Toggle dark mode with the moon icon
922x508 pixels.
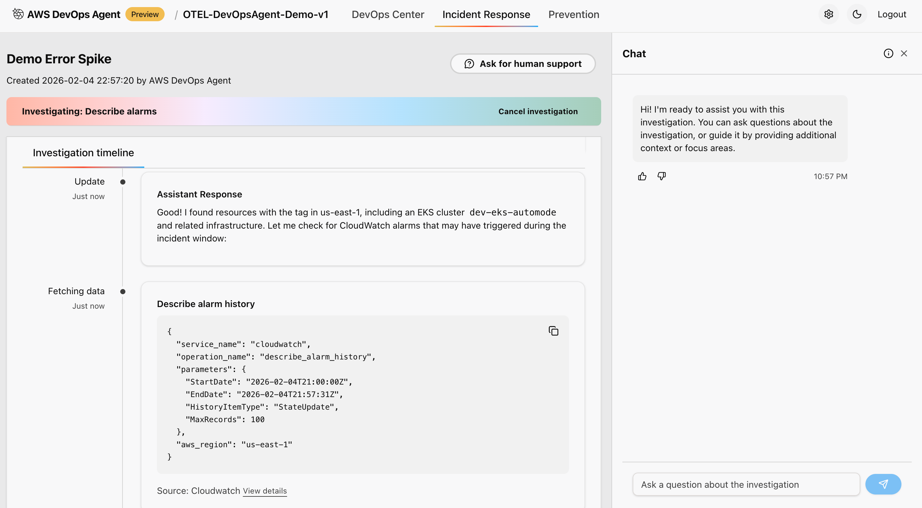point(857,14)
